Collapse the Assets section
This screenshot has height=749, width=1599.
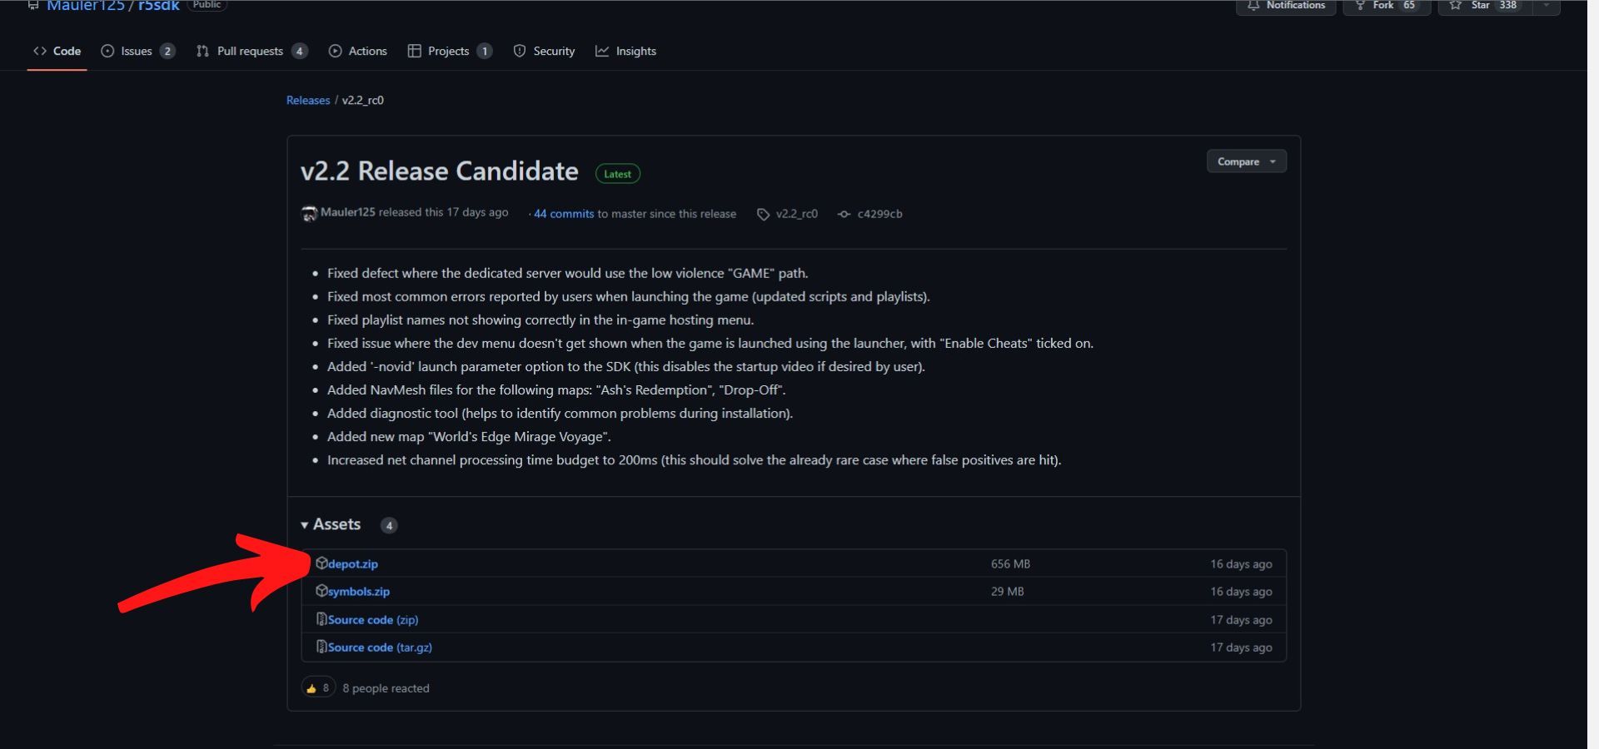[x=305, y=525]
